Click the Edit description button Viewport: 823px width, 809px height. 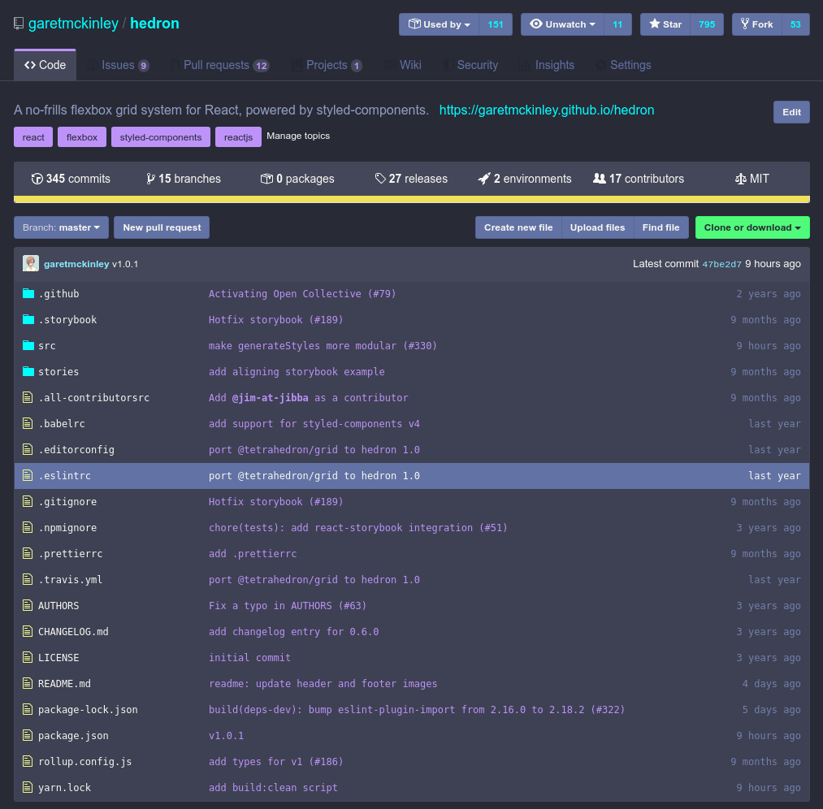(791, 112)
